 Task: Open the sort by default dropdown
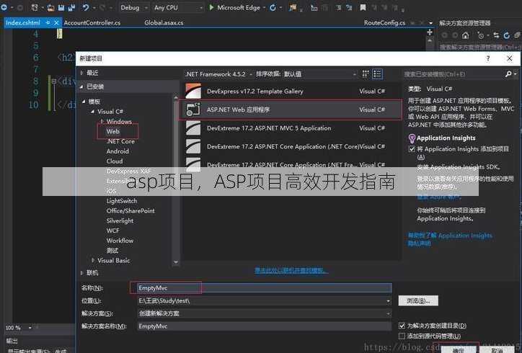(320, 74)
